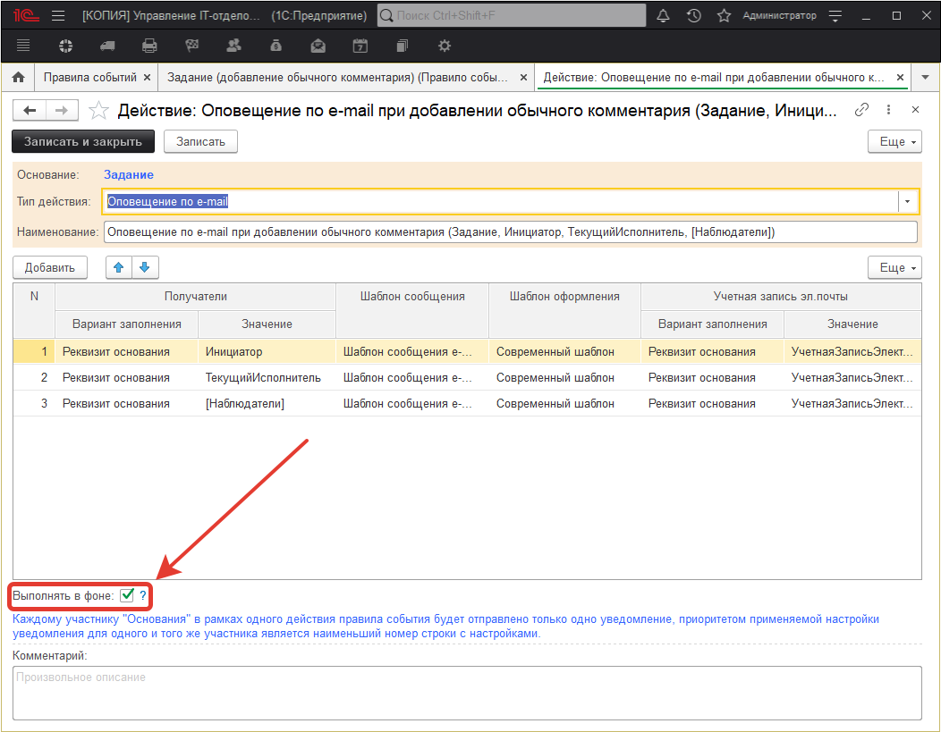Screen dimensions: 941x732
Task: Open the printer section icon
Action: (149, 46)
